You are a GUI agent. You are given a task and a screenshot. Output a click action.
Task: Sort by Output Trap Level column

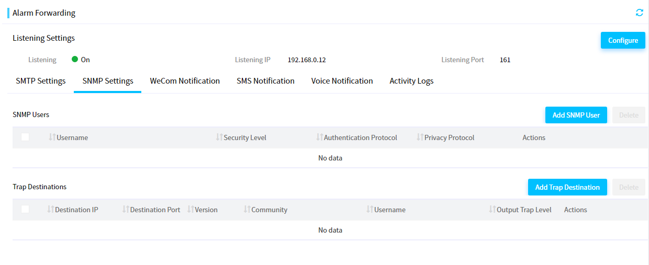(x=493, y=209)
